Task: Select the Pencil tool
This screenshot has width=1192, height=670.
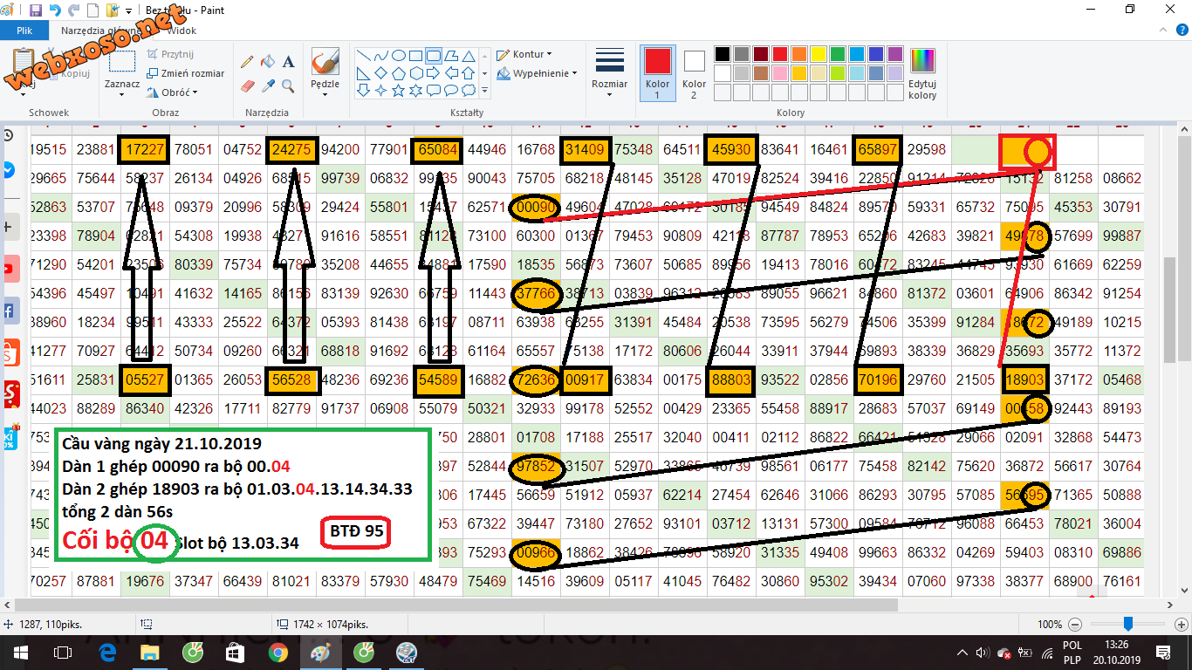Action: 248,62
